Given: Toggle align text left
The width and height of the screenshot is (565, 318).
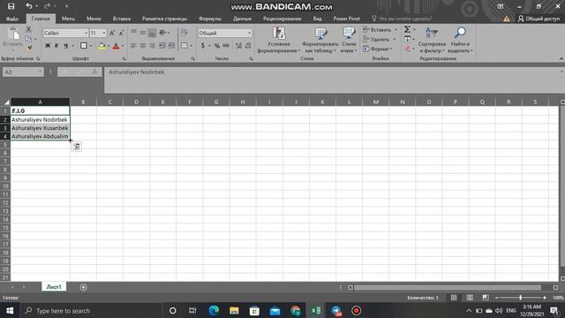Looking at the screenshot, I should point(133,46).
